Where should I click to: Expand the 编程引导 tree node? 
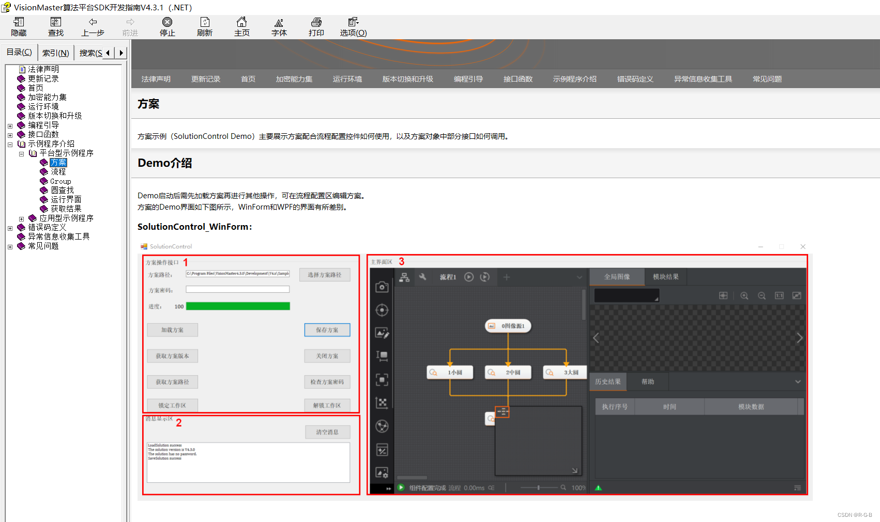tap(10, 125)
